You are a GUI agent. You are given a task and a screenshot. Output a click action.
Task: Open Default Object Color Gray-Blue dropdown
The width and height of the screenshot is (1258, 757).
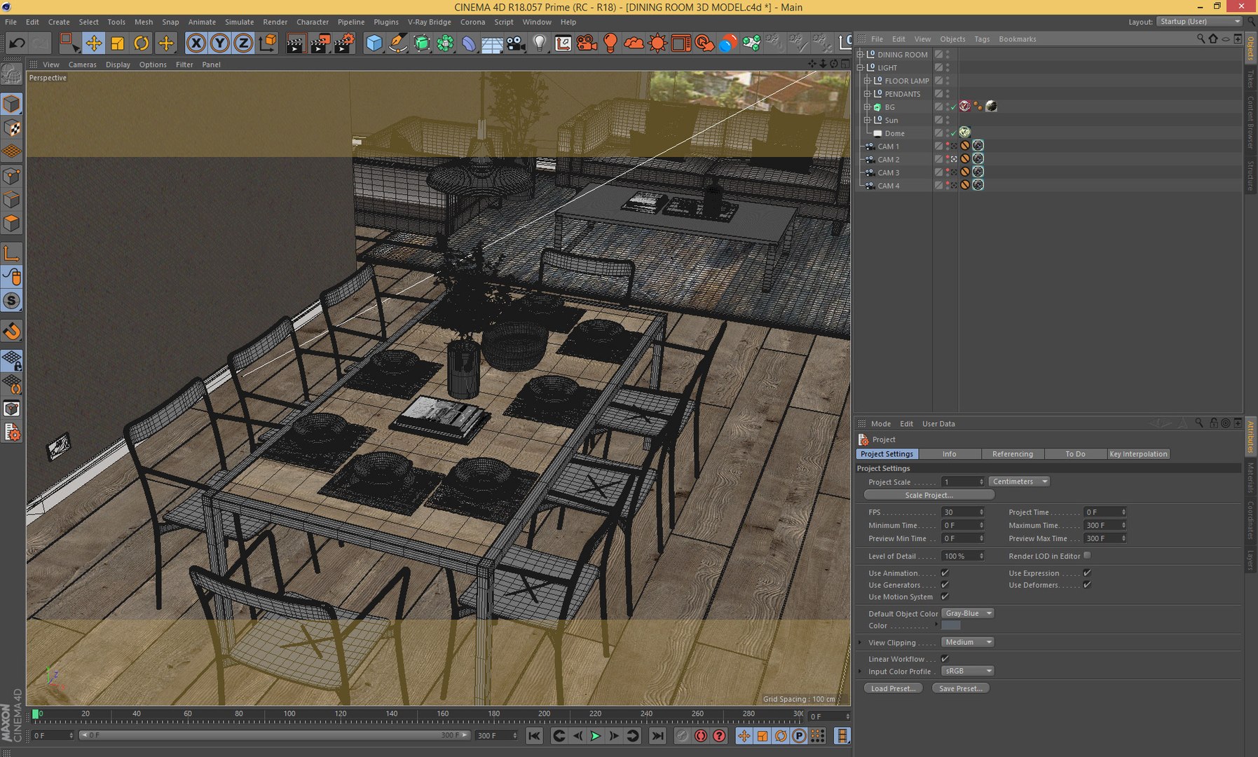[968, 613]
